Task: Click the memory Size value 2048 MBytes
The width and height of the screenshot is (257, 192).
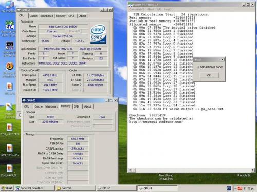Action: (x=50, y=122)
